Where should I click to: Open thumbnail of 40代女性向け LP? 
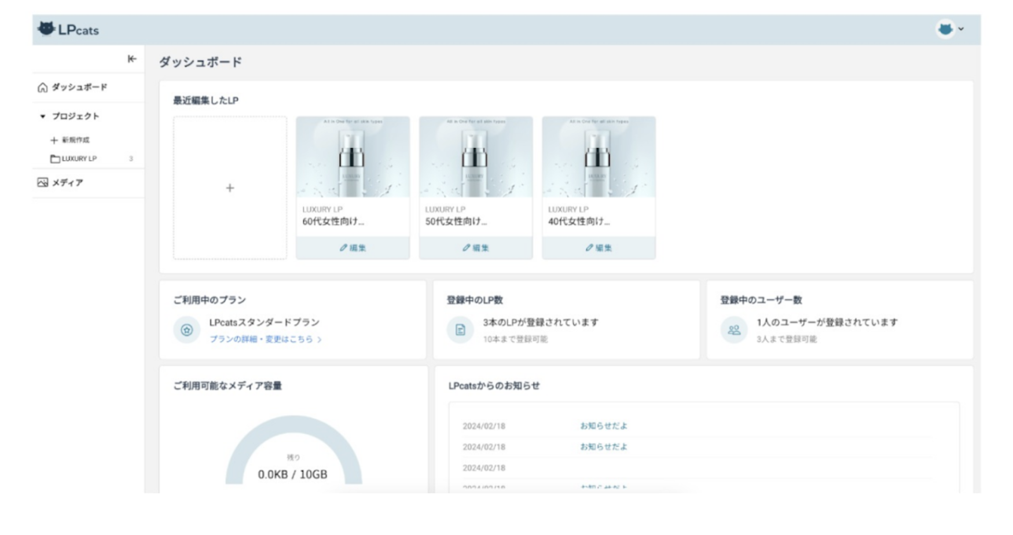click(599, 157)
